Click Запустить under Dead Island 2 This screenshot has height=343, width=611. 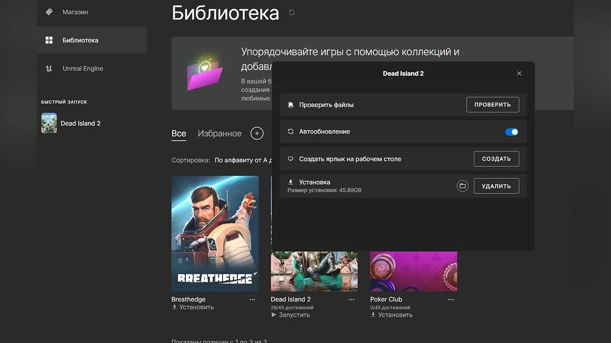(290, 315)
